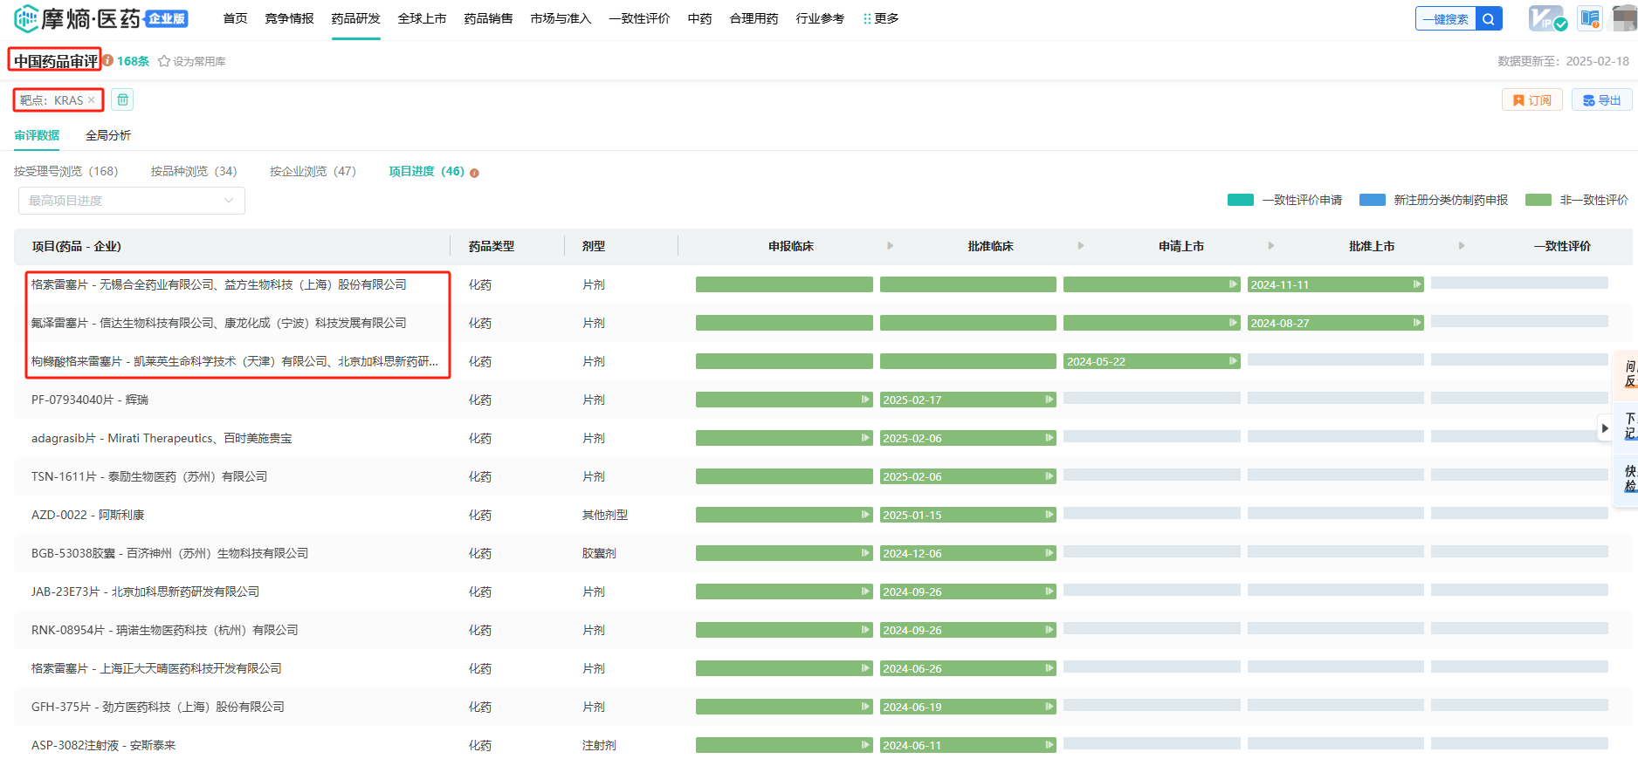Click the blue magnifier search icon
The width and height of the screenshot is (1638, 759).
point(1489,19)
